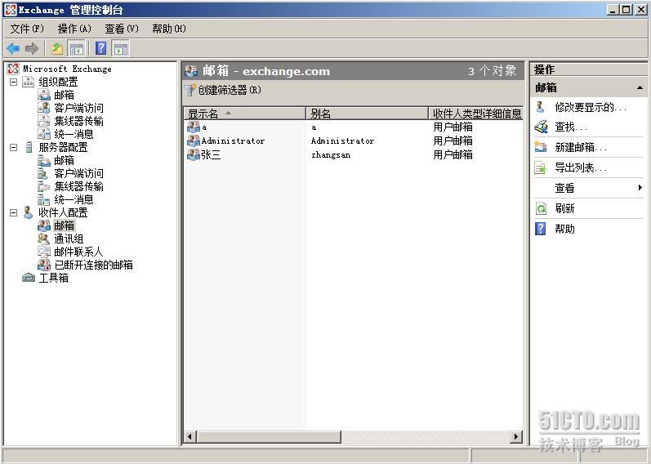Open the 查看 submenu arrow in actions
651x464 pixels.
point(640,188)
